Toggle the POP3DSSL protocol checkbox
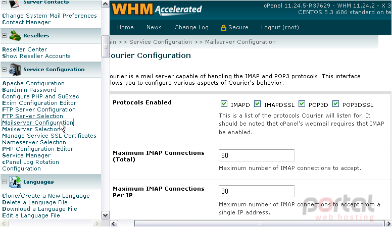Image resolution: width=392 pixels, height=227 pixels. [x=335, y=103]
